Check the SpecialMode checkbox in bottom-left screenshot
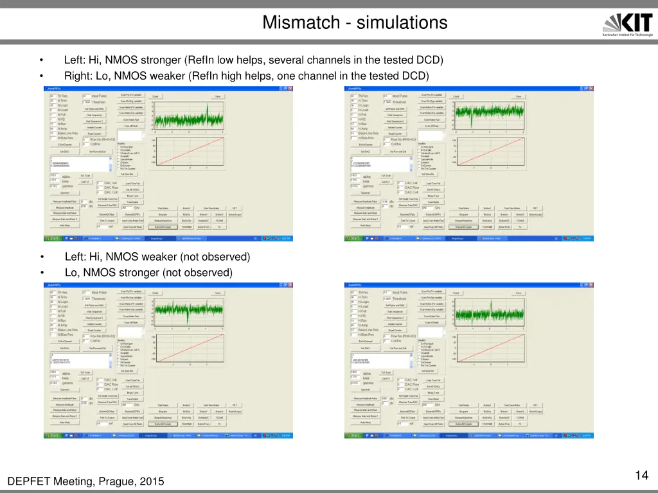 click(118, 356)
